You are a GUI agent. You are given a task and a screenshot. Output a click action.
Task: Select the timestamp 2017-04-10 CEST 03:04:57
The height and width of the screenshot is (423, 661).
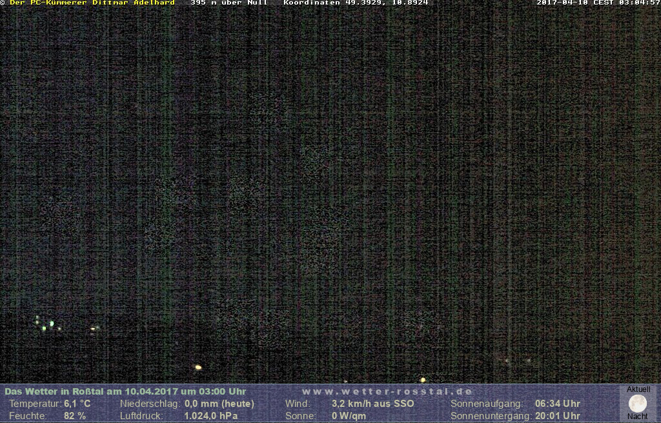[598, 3]
